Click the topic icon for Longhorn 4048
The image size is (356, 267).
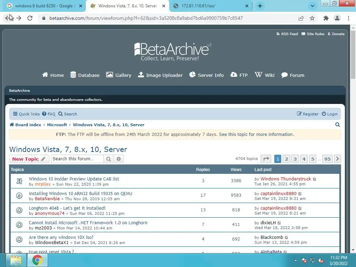[x=19, y=210]
